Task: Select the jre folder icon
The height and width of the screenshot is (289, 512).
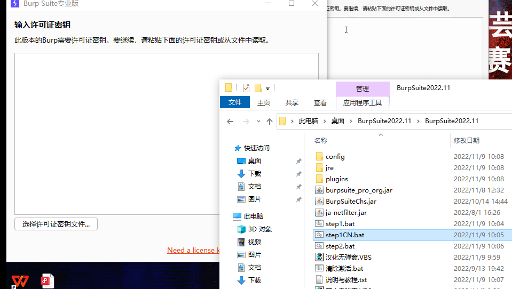Action: (319, 167)
